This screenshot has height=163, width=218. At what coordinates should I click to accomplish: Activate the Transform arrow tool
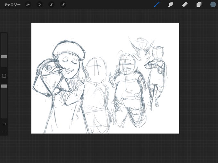pyautogui.click(x=63, y=4)
